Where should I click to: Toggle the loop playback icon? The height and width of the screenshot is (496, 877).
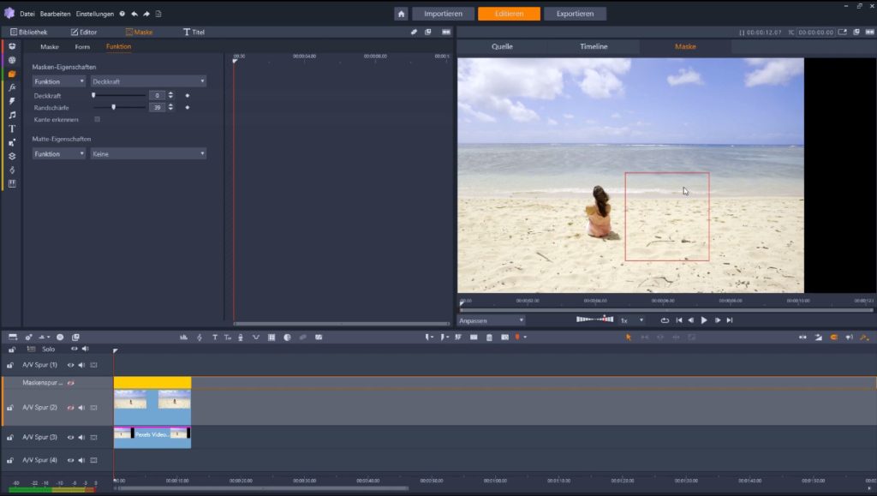point(665,320)
